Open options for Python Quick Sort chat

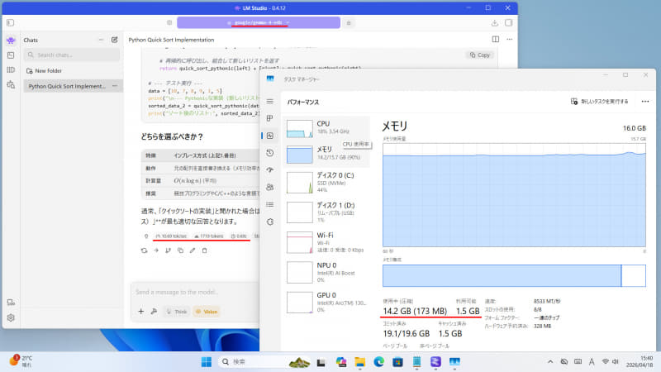click(115, 86)
